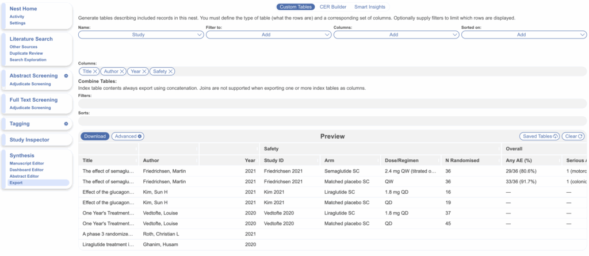Remove the Safety column chip
The width and height of the screenshot is (589, 256).
pos(171,71)
